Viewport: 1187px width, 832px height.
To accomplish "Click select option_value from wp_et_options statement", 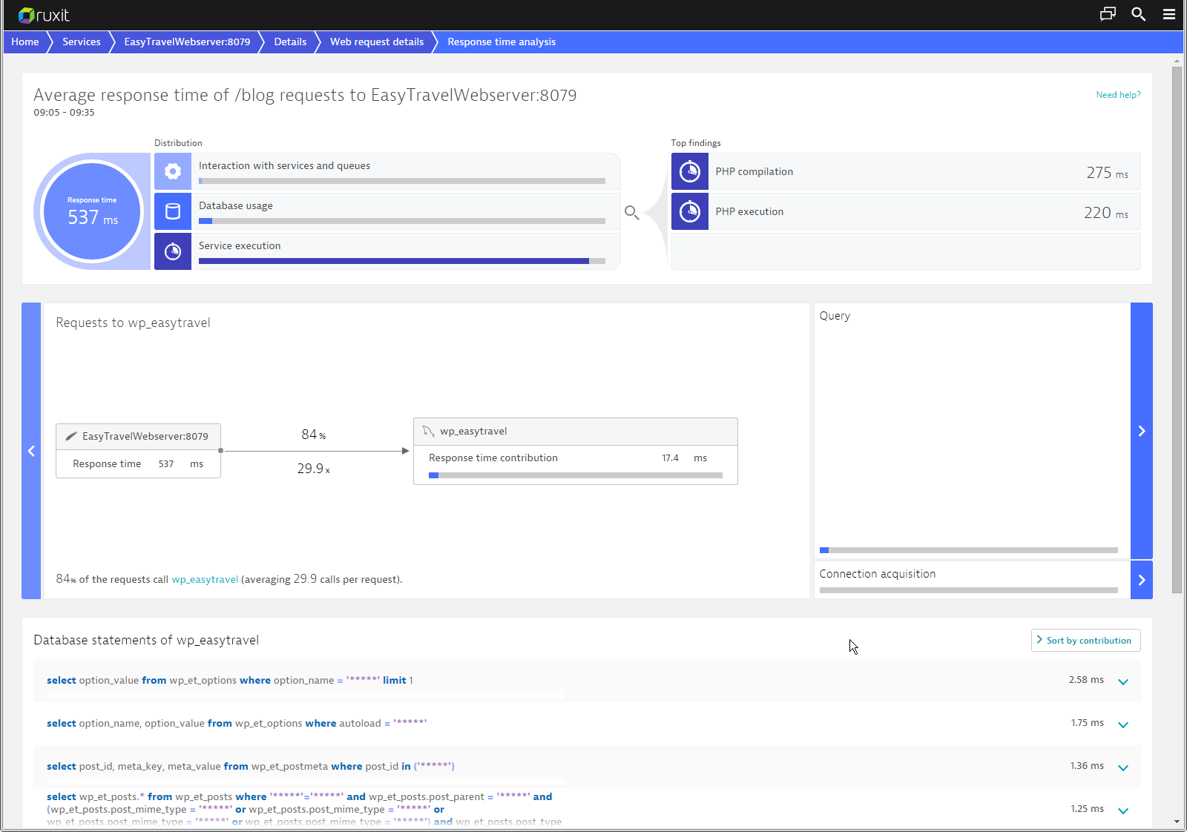I will [x=230, y=680].
